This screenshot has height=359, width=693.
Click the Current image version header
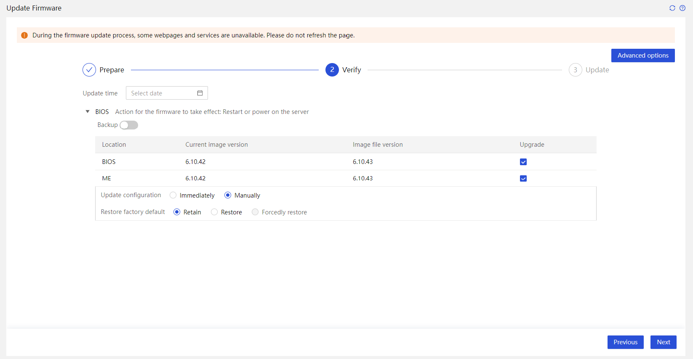click(x=216, y=145)
